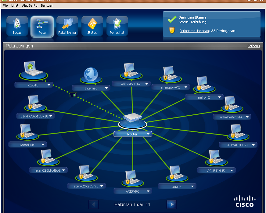Click the cq-510 laptop icon

coord(33,70)
